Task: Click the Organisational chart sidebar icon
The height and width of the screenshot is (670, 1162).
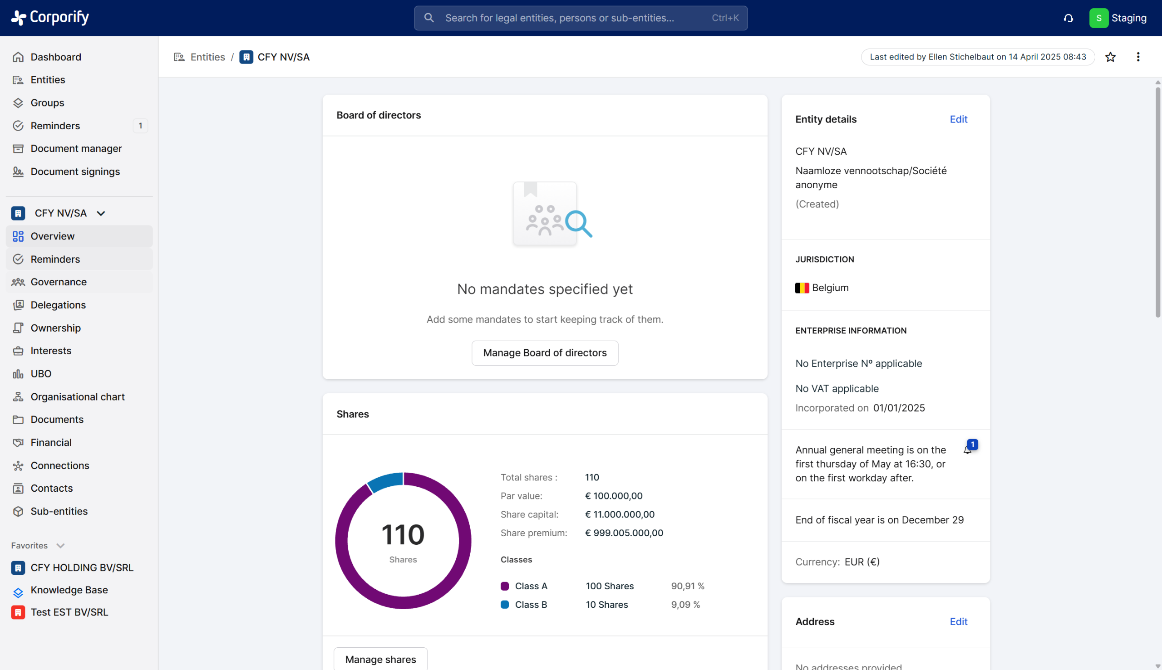Action: point(18,396)
